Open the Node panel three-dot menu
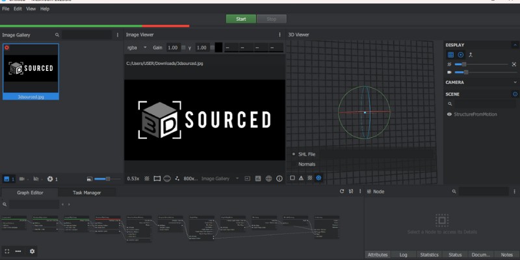 click(514, 191)
